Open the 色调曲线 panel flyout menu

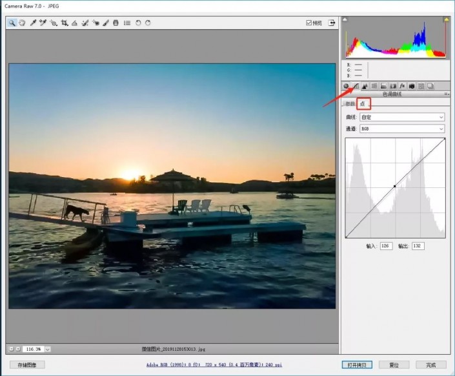tap(447, 94)
